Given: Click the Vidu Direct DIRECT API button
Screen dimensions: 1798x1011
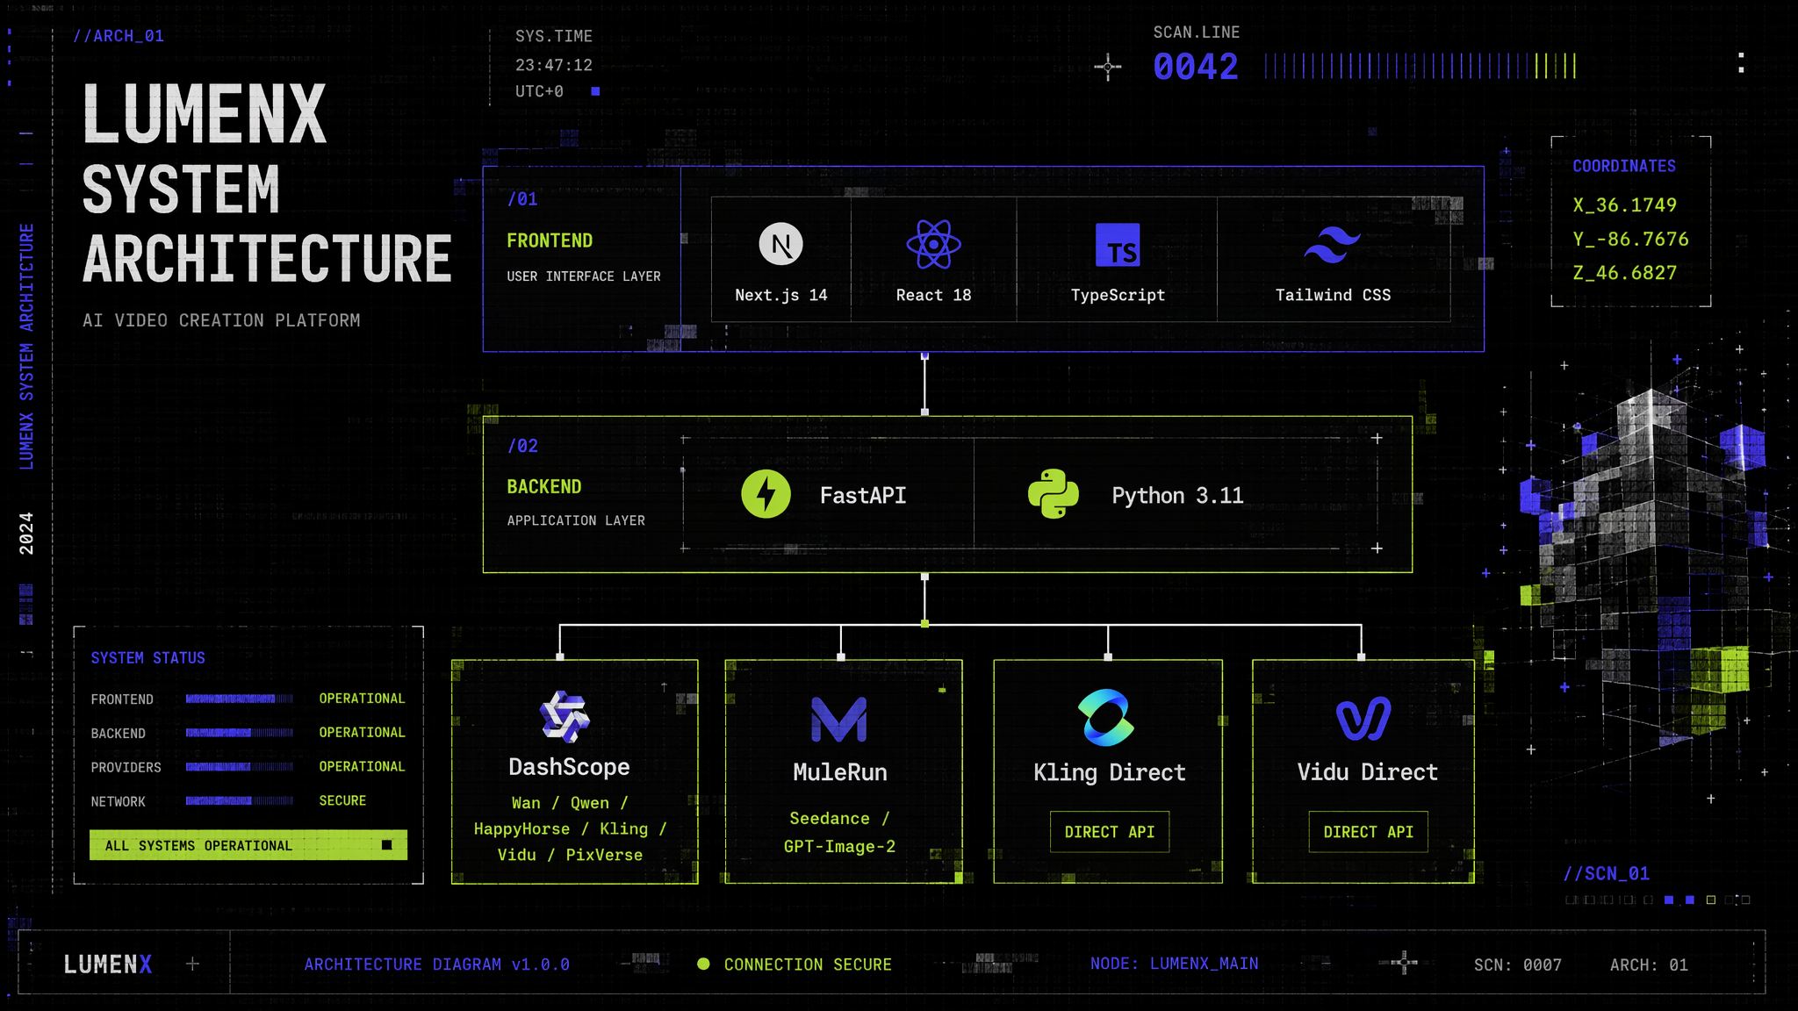Looking at the screenshot, I should (x=1368, y=831).
